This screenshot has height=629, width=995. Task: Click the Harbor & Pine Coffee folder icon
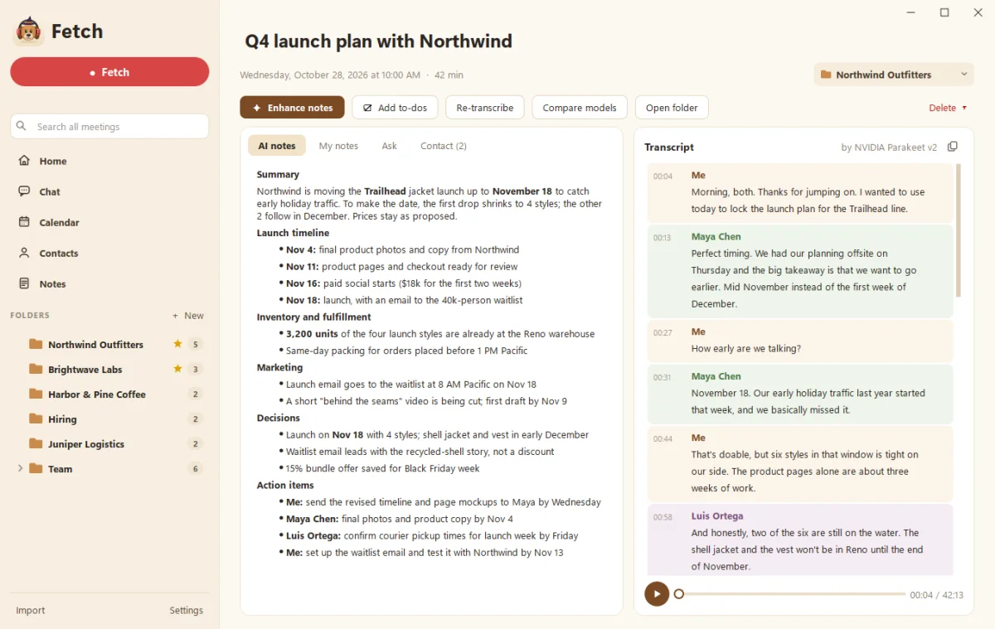pyautogui.click(x=36, y=394)
